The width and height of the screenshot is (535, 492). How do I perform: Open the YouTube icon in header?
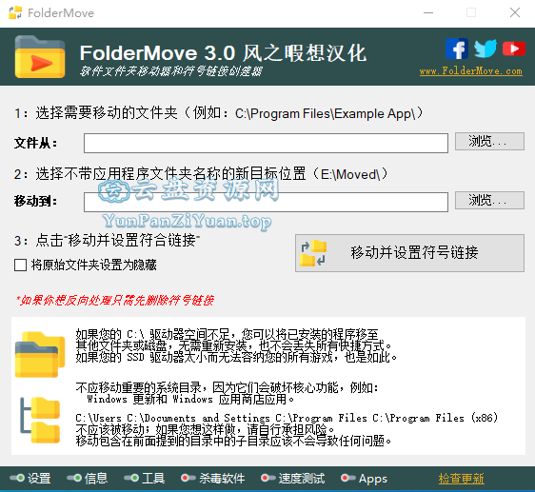(513, 49)
